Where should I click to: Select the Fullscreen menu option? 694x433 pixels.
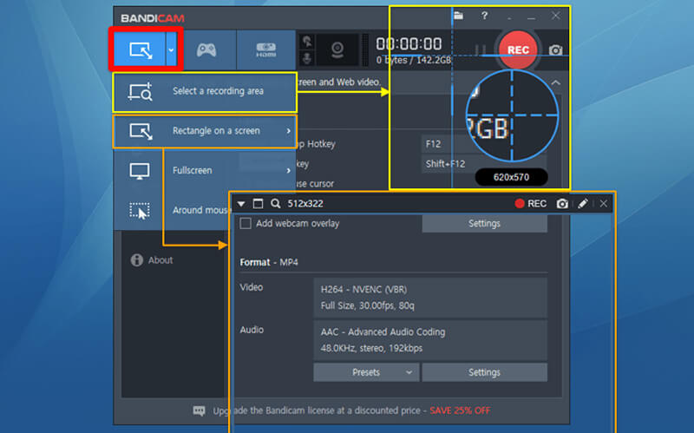[x=192, y=170]
